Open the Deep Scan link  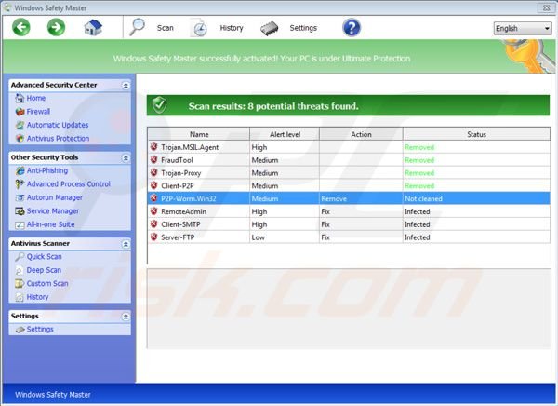click(44, 270)
